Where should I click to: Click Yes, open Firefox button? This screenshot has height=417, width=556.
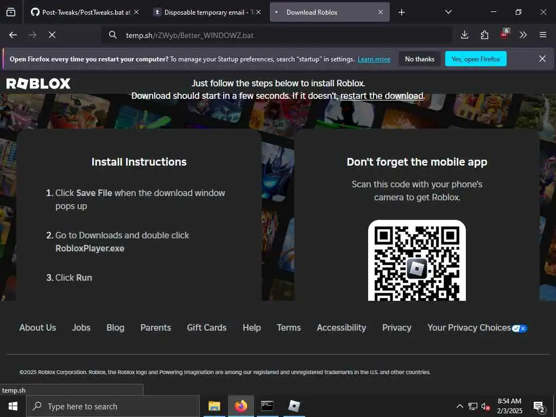point(476,59)
